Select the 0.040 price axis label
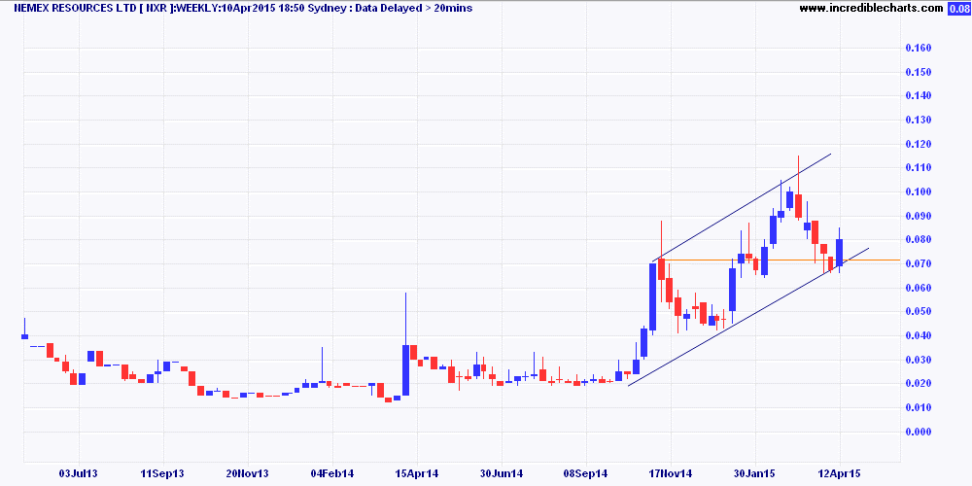972x486 pixels. (x=920, y=336)
